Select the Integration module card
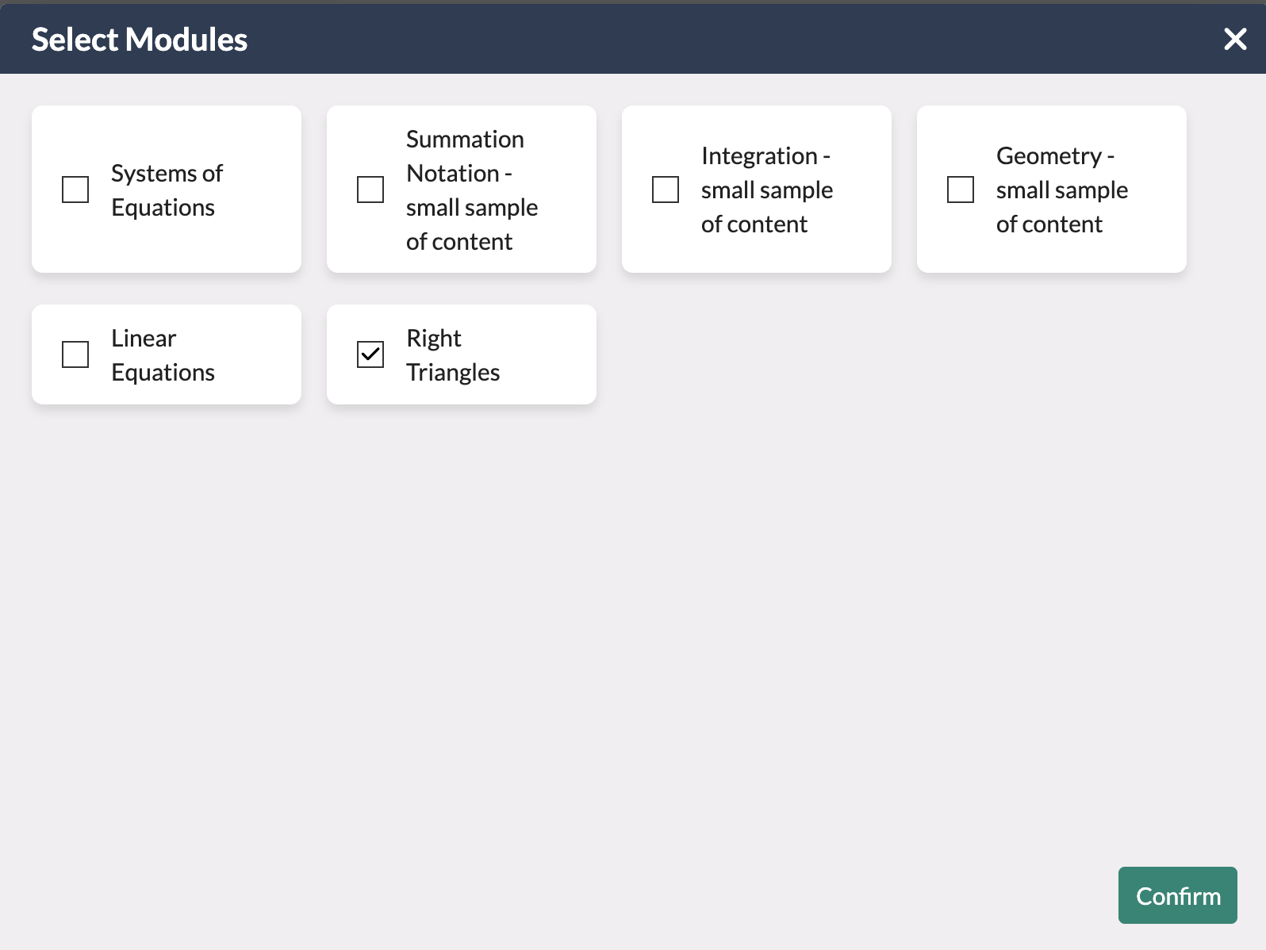Image resolution: width=1266 pixels, height=950 pixels. pyautogui.click(x=756, y=190)
